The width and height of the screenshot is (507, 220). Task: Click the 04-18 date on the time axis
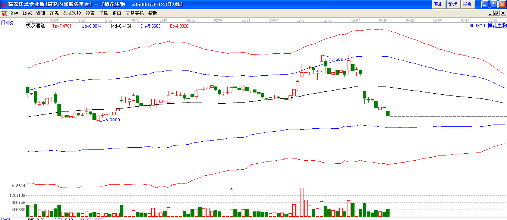[383, 20]
